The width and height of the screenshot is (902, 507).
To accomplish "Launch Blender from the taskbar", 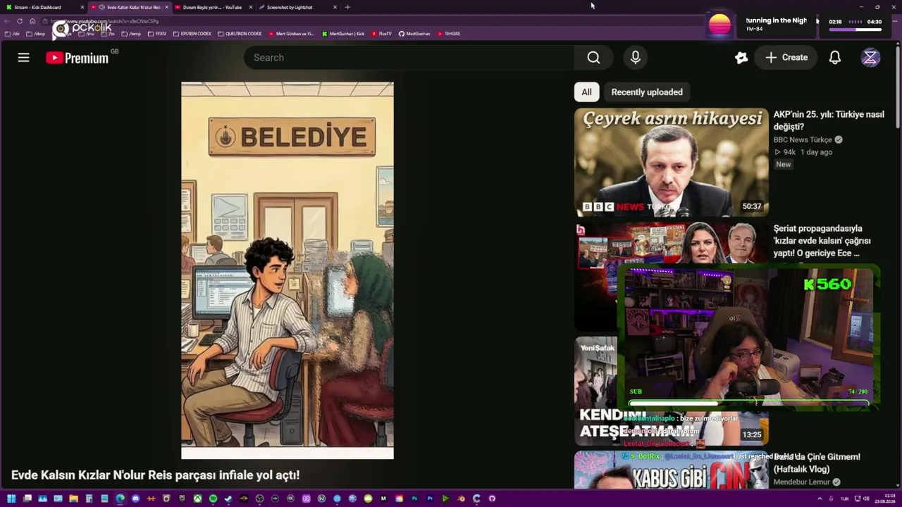I will 461,499.
